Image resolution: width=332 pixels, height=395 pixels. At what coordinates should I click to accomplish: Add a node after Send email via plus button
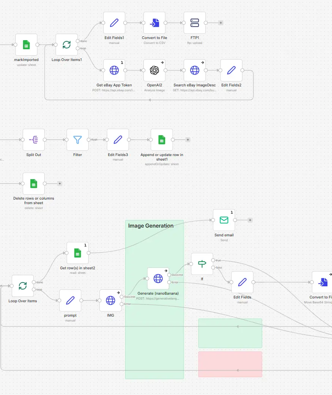(x=250, y=220)
